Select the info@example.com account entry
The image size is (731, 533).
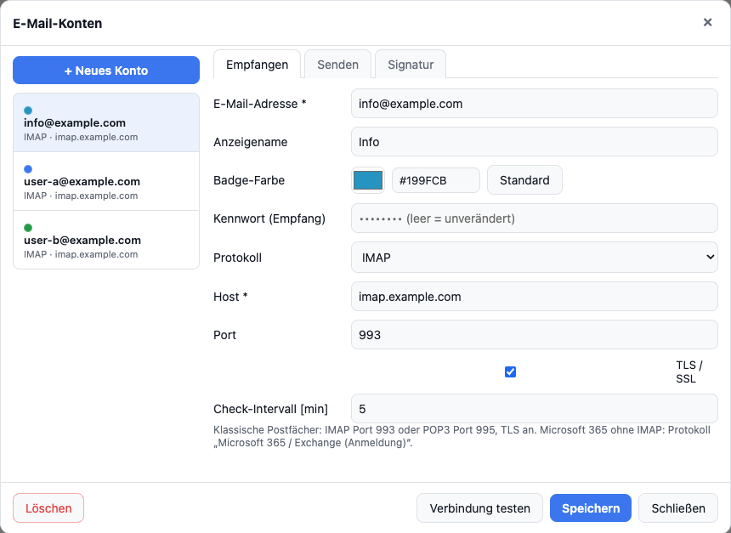coord(106,122)
